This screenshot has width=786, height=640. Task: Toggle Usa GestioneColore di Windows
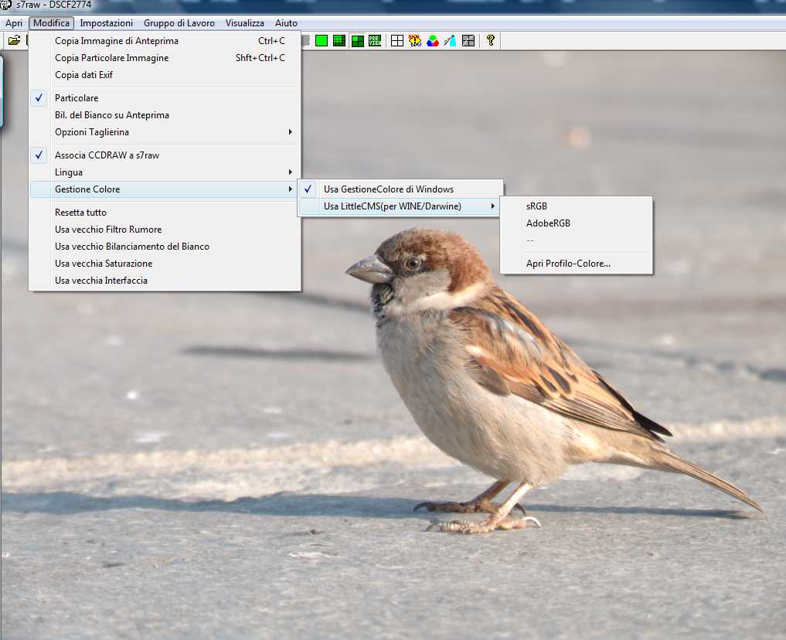pyautogui.click(x=388, y=189)
